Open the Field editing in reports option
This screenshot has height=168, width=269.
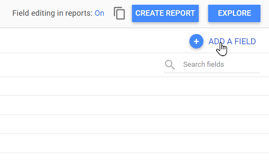click(x=58, y=13)
